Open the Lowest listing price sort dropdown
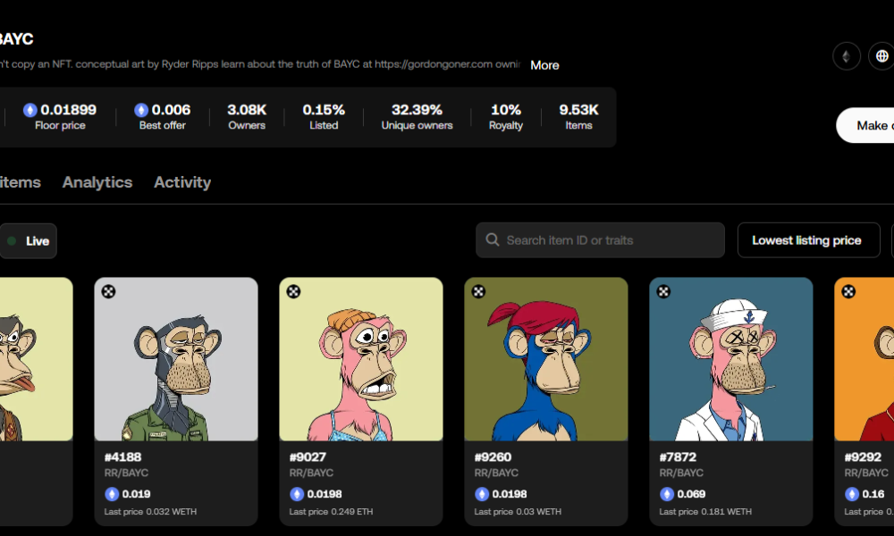 (x=806, y=240)
